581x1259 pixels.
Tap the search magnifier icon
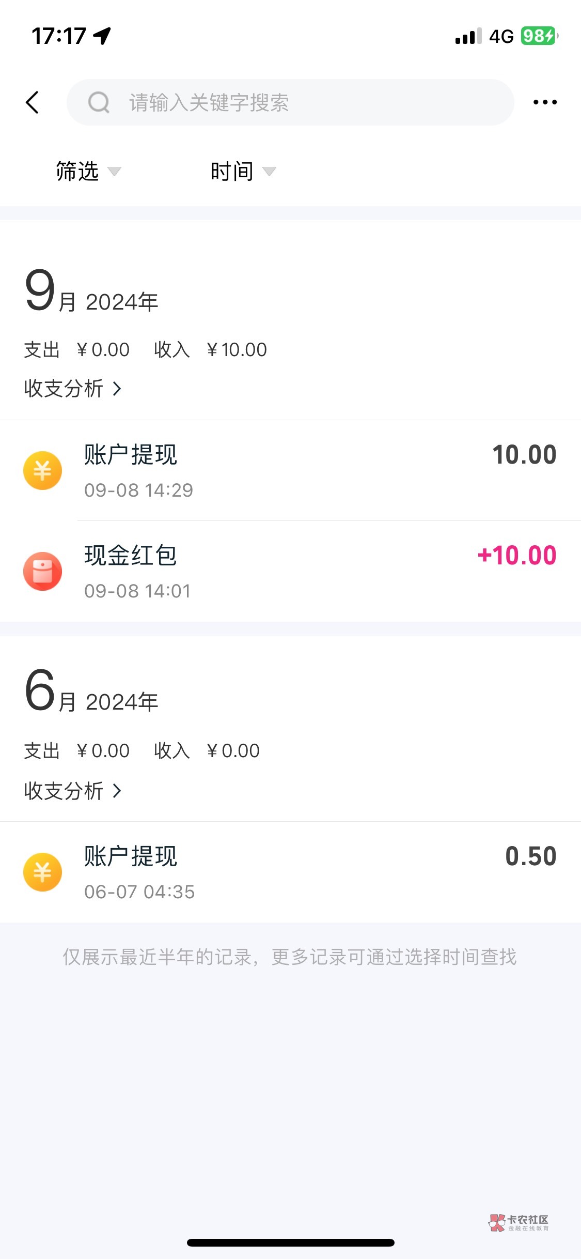99,102
